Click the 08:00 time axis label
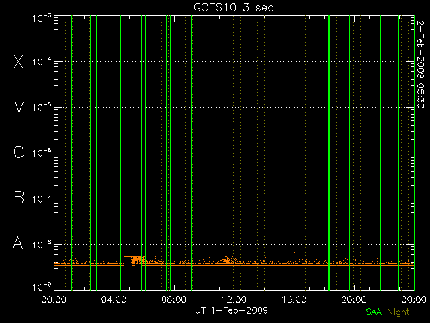Screen dimensions: 430x323 coord(174,299)
